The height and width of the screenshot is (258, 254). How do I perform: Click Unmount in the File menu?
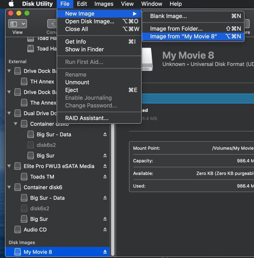point(77,82)
